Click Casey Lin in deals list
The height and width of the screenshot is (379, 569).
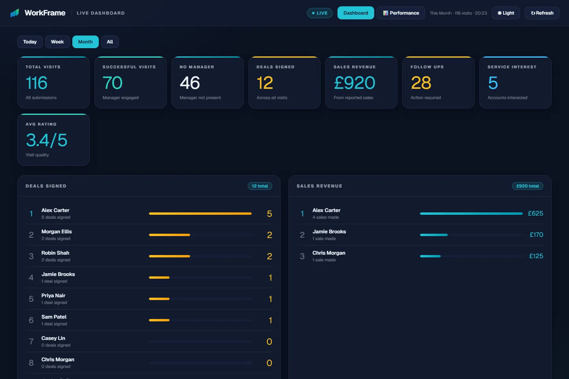click(53, 338)
